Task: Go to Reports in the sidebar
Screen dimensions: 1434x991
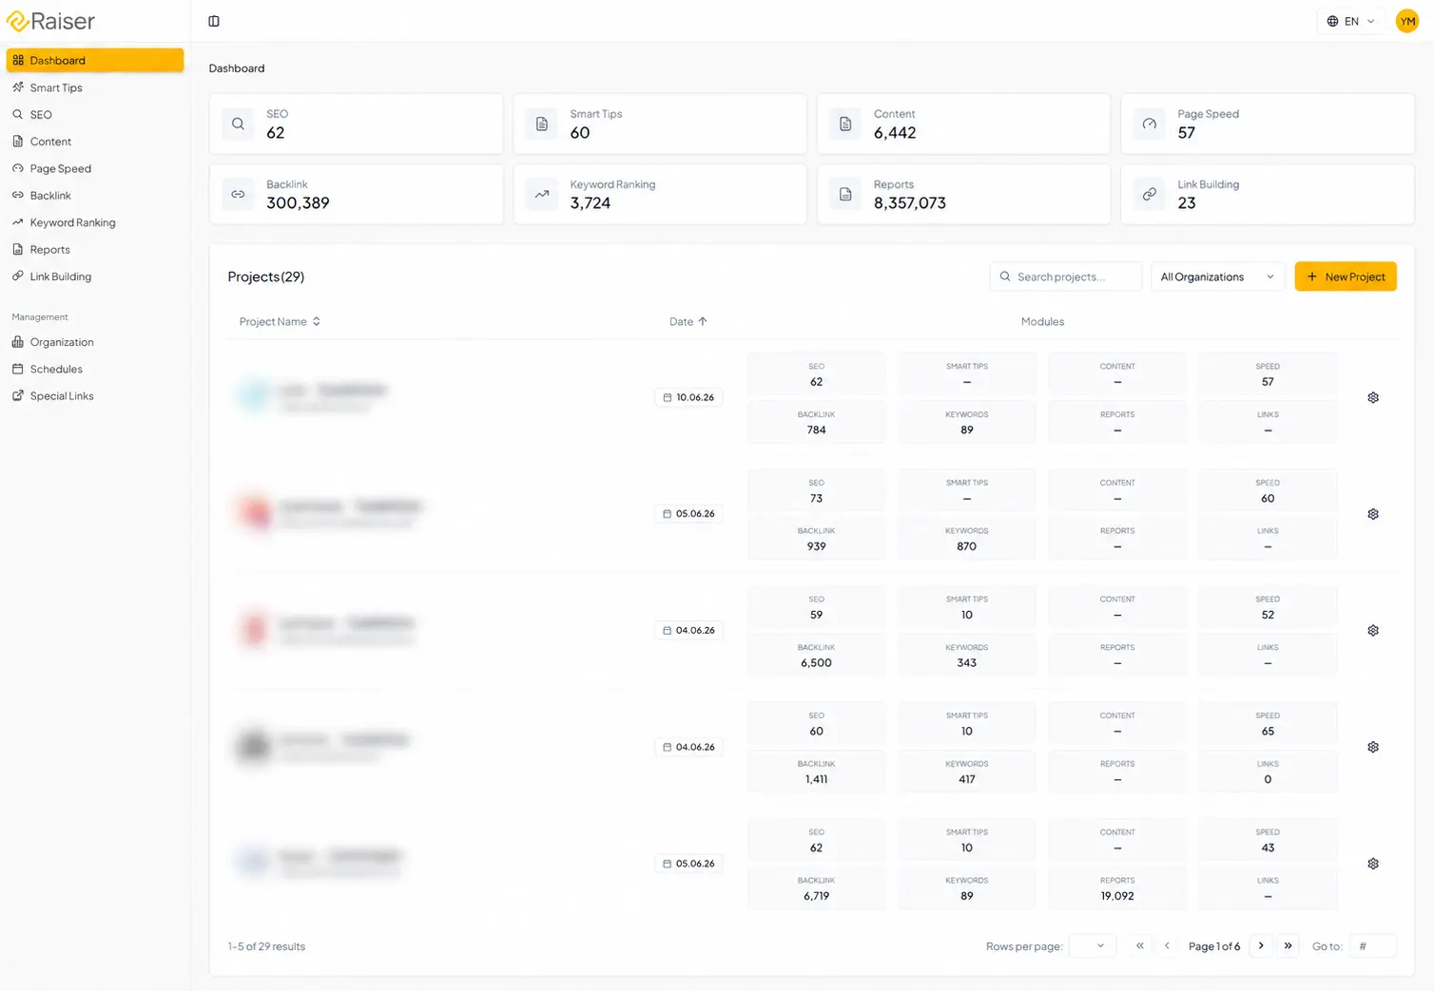Action: (x=95, y=250)
